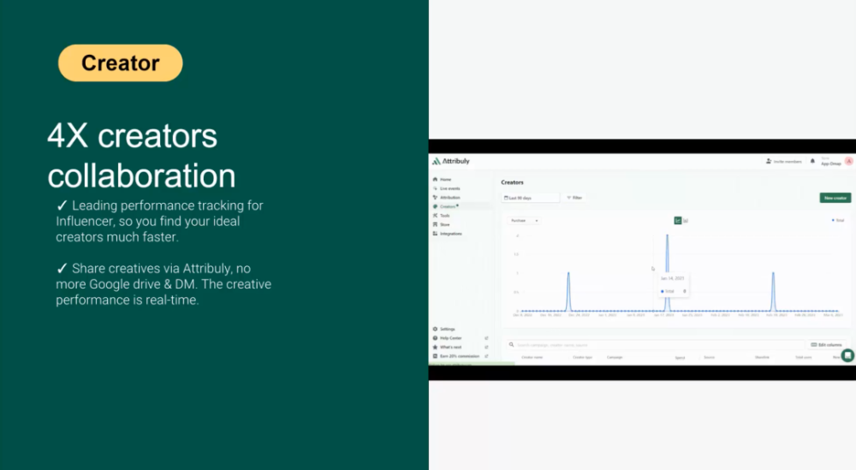Click the chart peak near Feb 18
This screenshot has height=470, width=856.
click(773, 273)
